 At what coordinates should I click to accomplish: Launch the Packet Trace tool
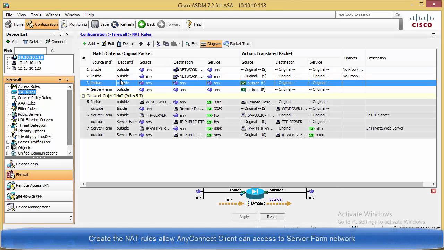point(238,44)
